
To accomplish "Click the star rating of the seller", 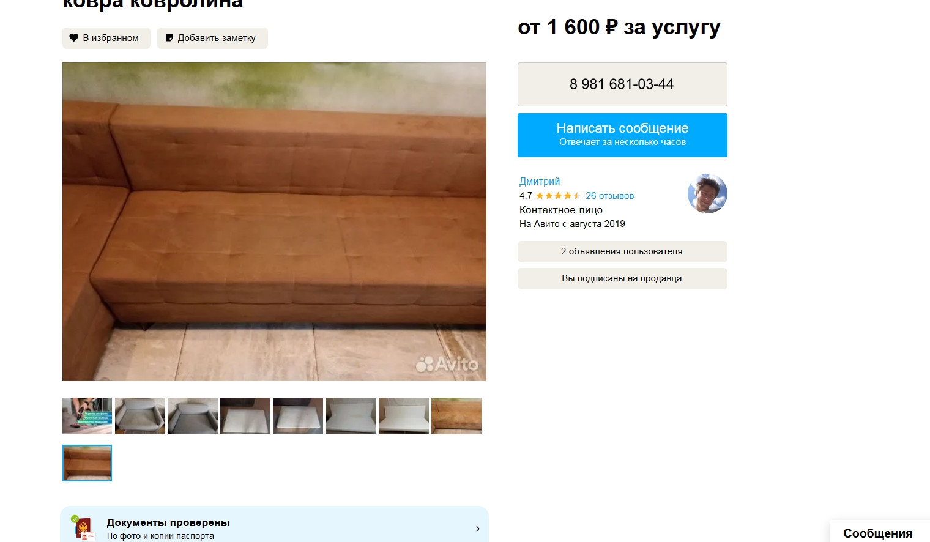I will coord(558,196).
